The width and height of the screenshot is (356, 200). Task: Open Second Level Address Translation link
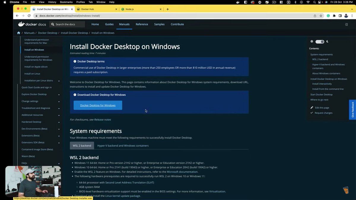pyautogui.click(x=130, y=183)
